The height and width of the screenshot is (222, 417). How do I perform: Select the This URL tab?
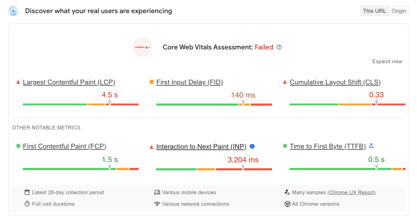[374, 11]
